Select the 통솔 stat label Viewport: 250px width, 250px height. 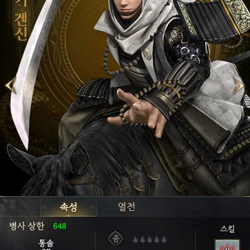[x=46, y=243]
